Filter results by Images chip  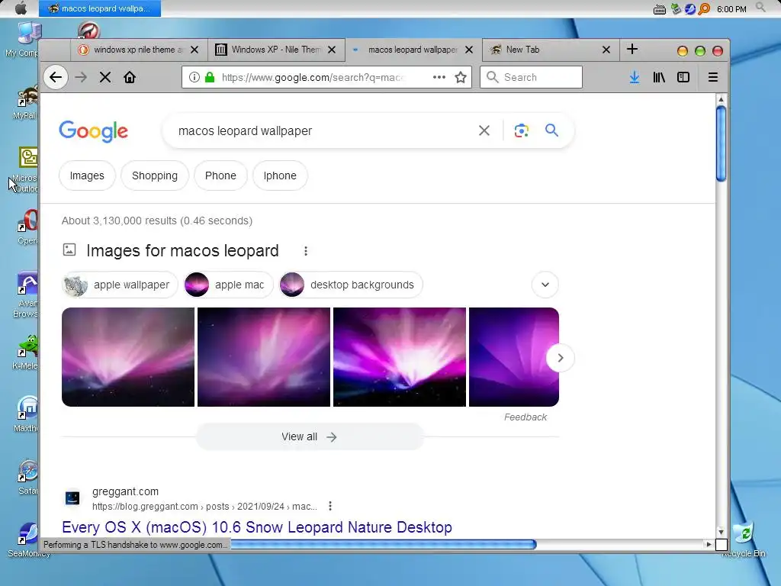87,175
